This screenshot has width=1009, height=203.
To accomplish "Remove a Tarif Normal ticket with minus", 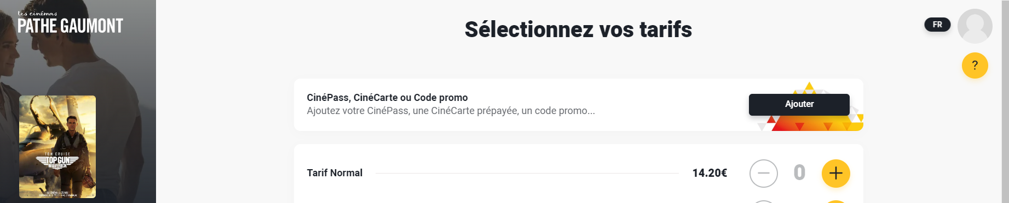I will [x=763, y=174].
